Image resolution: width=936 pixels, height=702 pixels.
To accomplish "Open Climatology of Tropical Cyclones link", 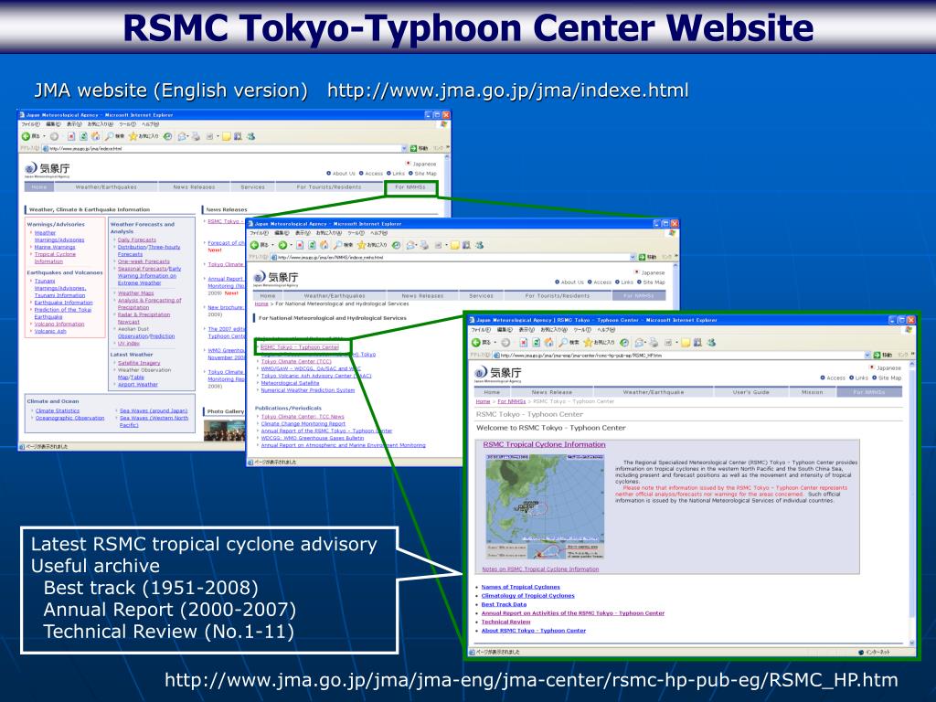I will click(527, 595).
